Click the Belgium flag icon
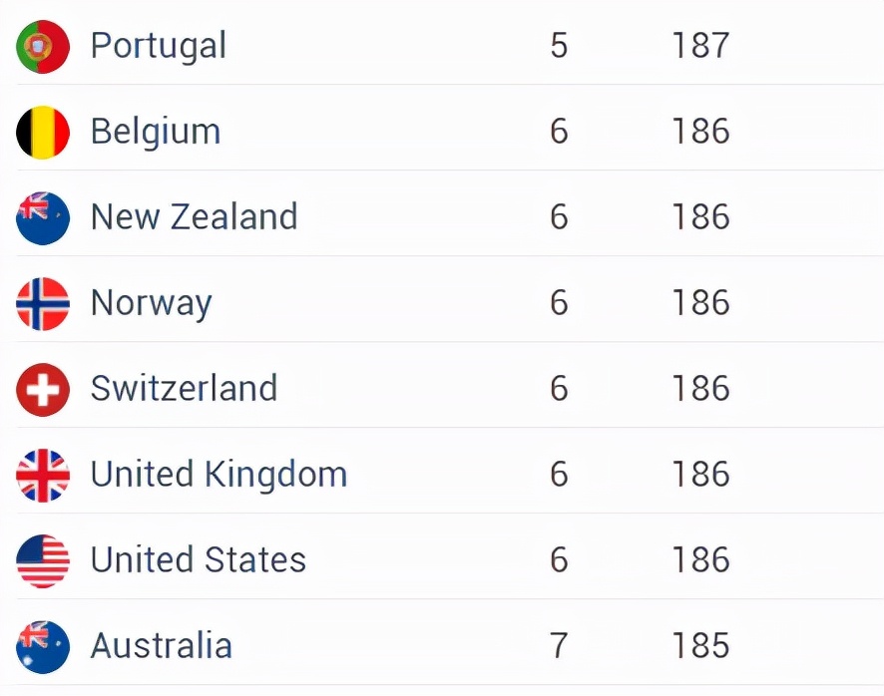This screenshot has height=696, width=884. [x=43, y=133]
